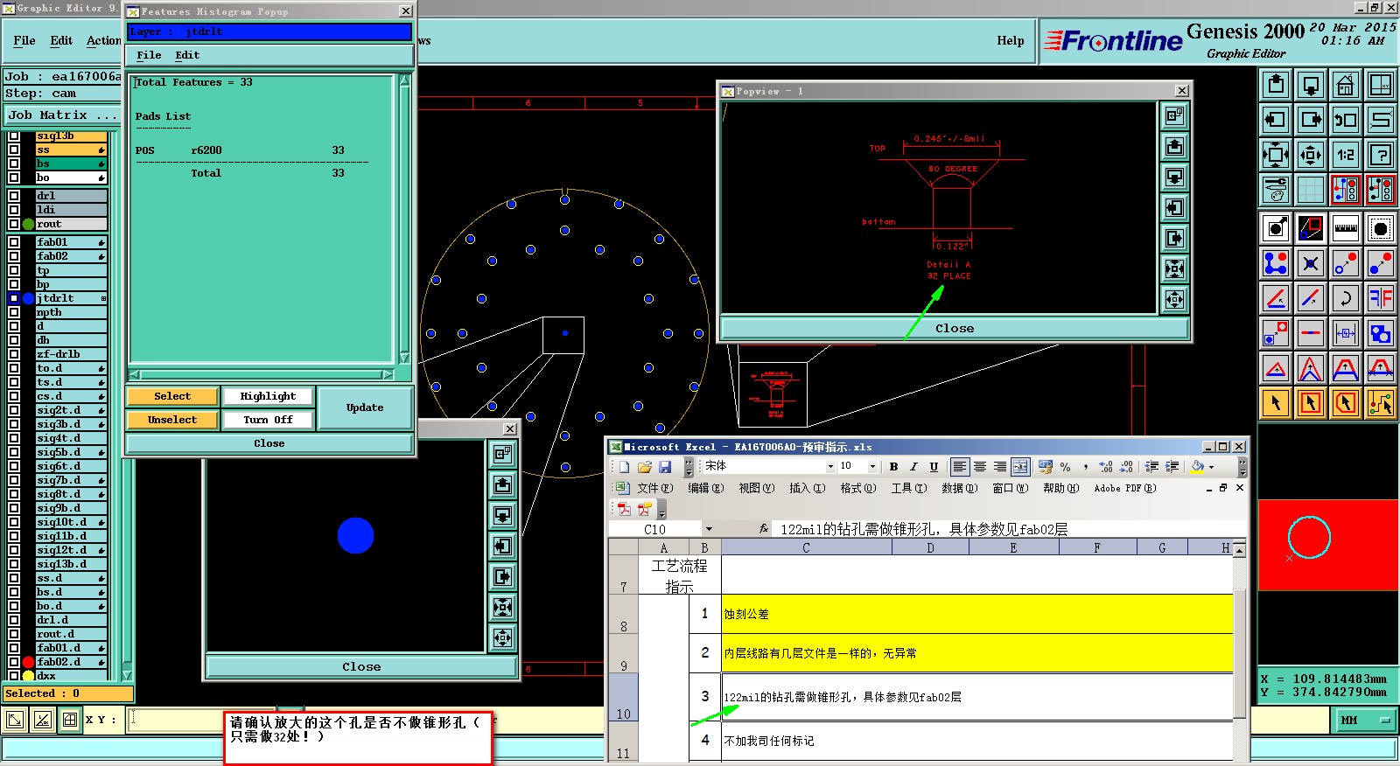This screenshot has height=766, width=1400.
Task: Click the pan left view icon
Action: 1276,120
